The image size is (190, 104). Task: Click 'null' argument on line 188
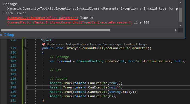[113, 87]
